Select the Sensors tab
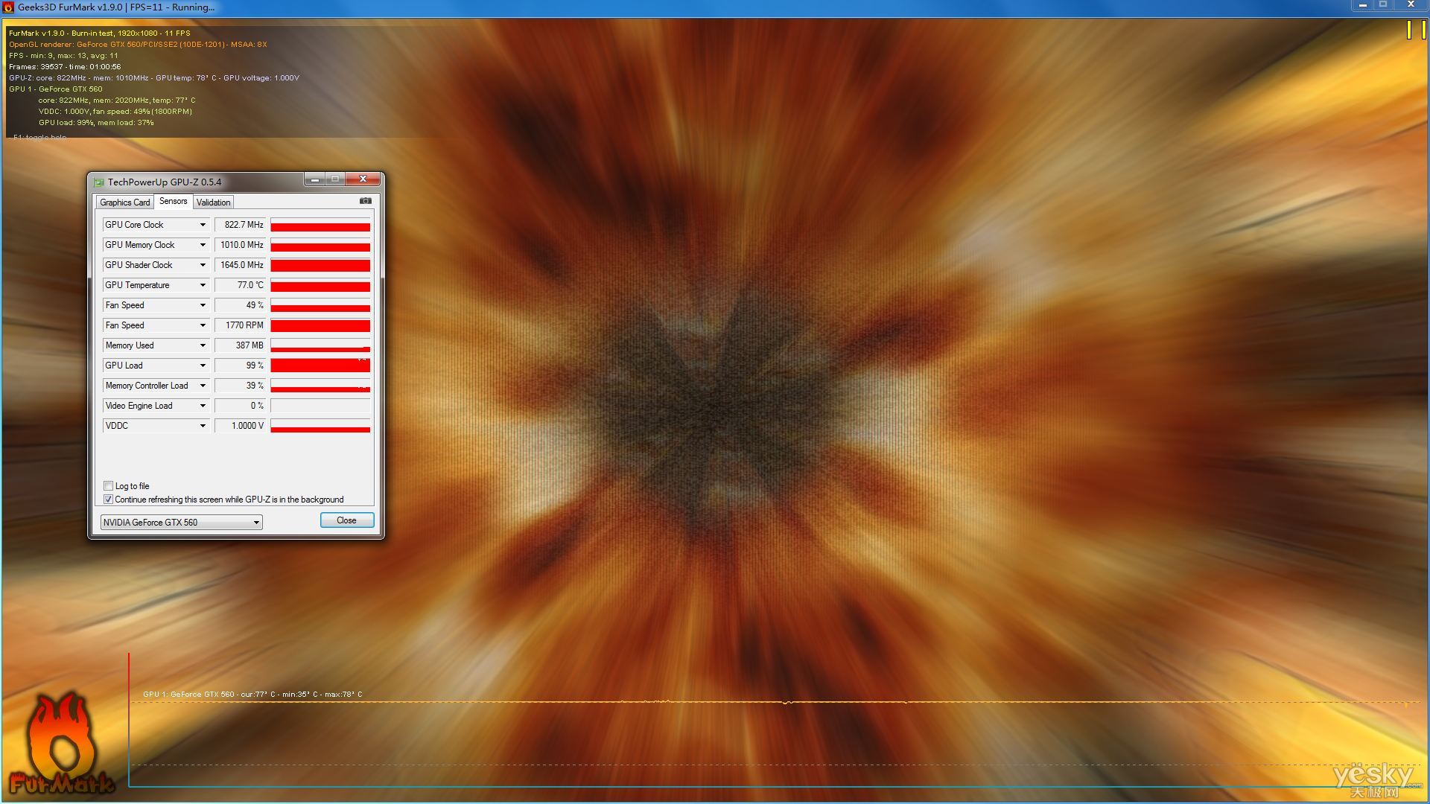Viewport: 1430px width, 804px height. click(174, 201)
